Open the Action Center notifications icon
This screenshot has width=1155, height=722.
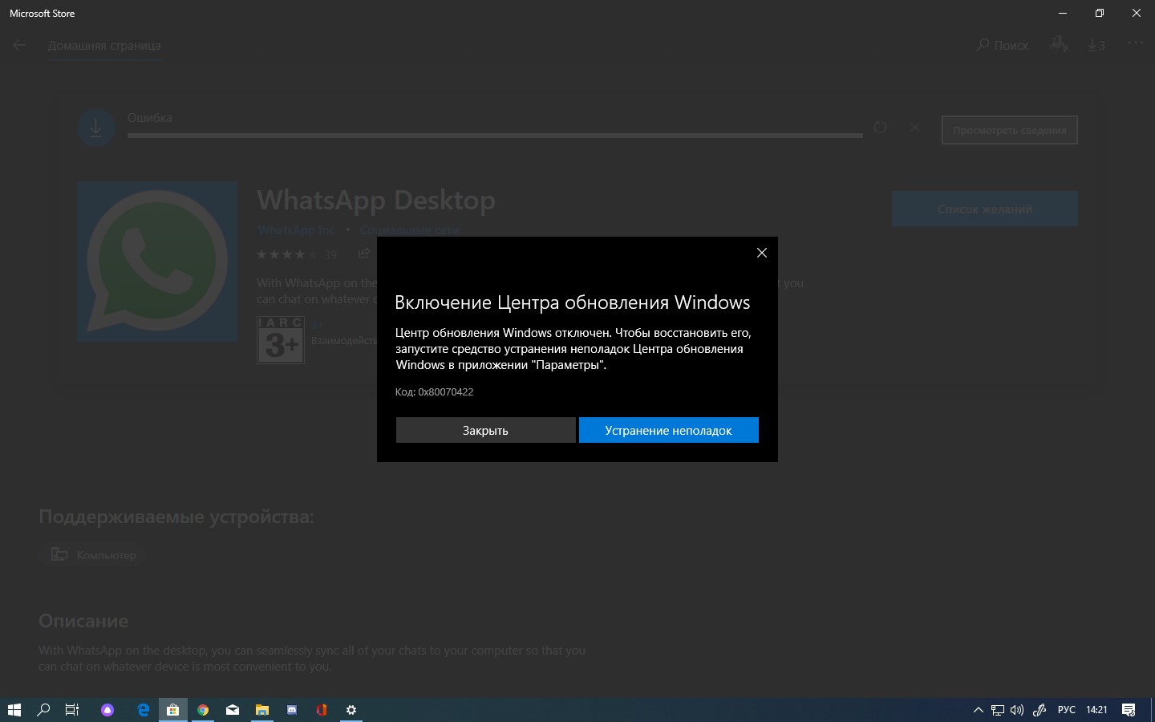pyautogui.click(x=1129, y=709)
